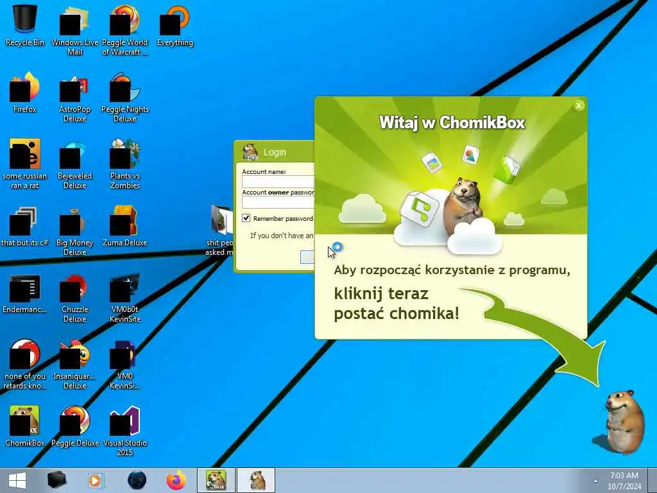Launch Peggle World of Warcraft shortcut

pos(125,30)
